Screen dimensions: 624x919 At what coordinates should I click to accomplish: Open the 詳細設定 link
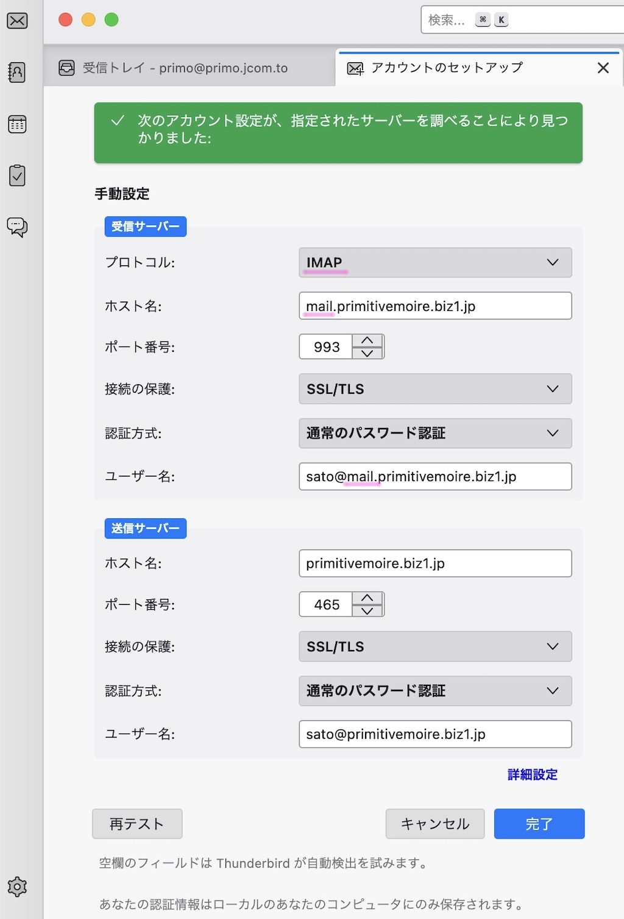tap(533, 774)
